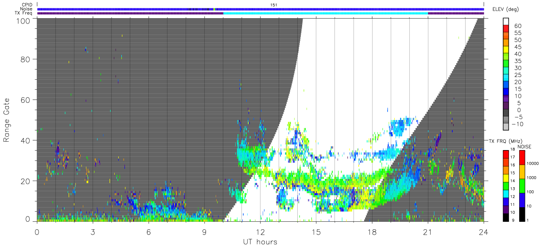This screenshot has height=251, width=544.
Task: Click the "80" tick label on Range Gate axis
Action: (x=25, y=59)
